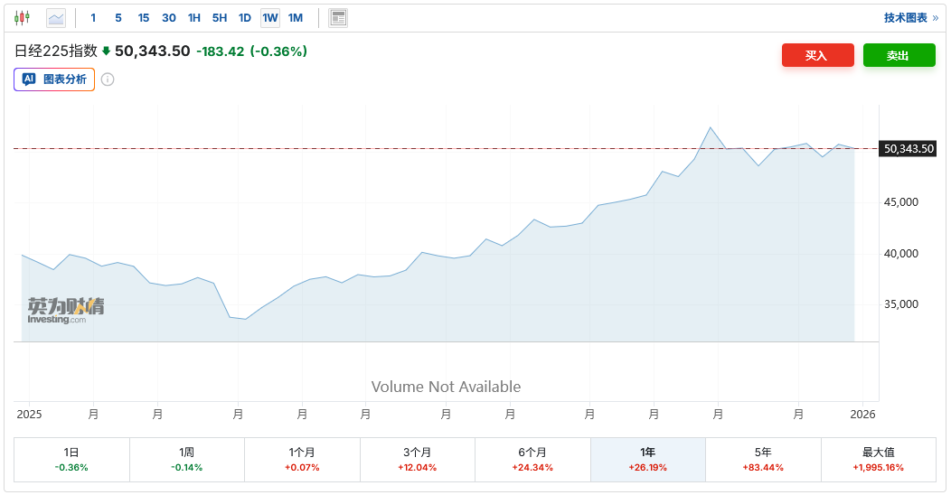The width and height of the screenshot is (951, 495).
Task: Select the 6个月 range tab
Action: pos(532,459)
